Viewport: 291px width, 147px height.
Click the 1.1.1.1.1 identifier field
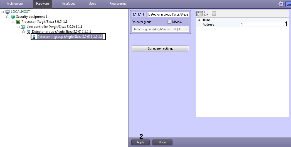pos(139,14)
